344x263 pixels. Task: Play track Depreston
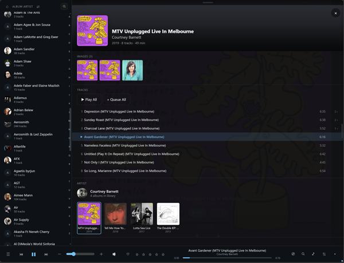[x=207, y=111]
